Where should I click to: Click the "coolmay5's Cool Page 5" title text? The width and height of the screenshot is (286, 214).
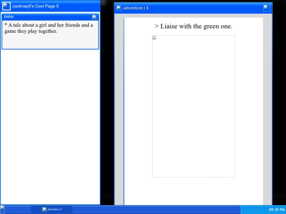click(x=35, y=6)
